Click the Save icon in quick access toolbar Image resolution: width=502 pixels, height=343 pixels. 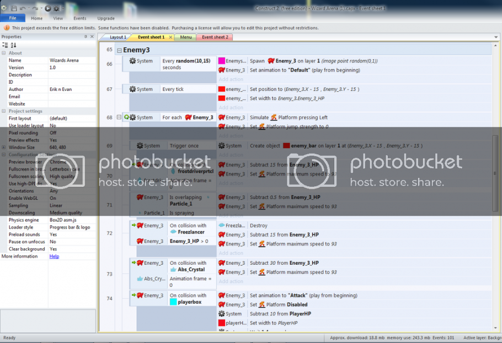[x=14, y=8]
